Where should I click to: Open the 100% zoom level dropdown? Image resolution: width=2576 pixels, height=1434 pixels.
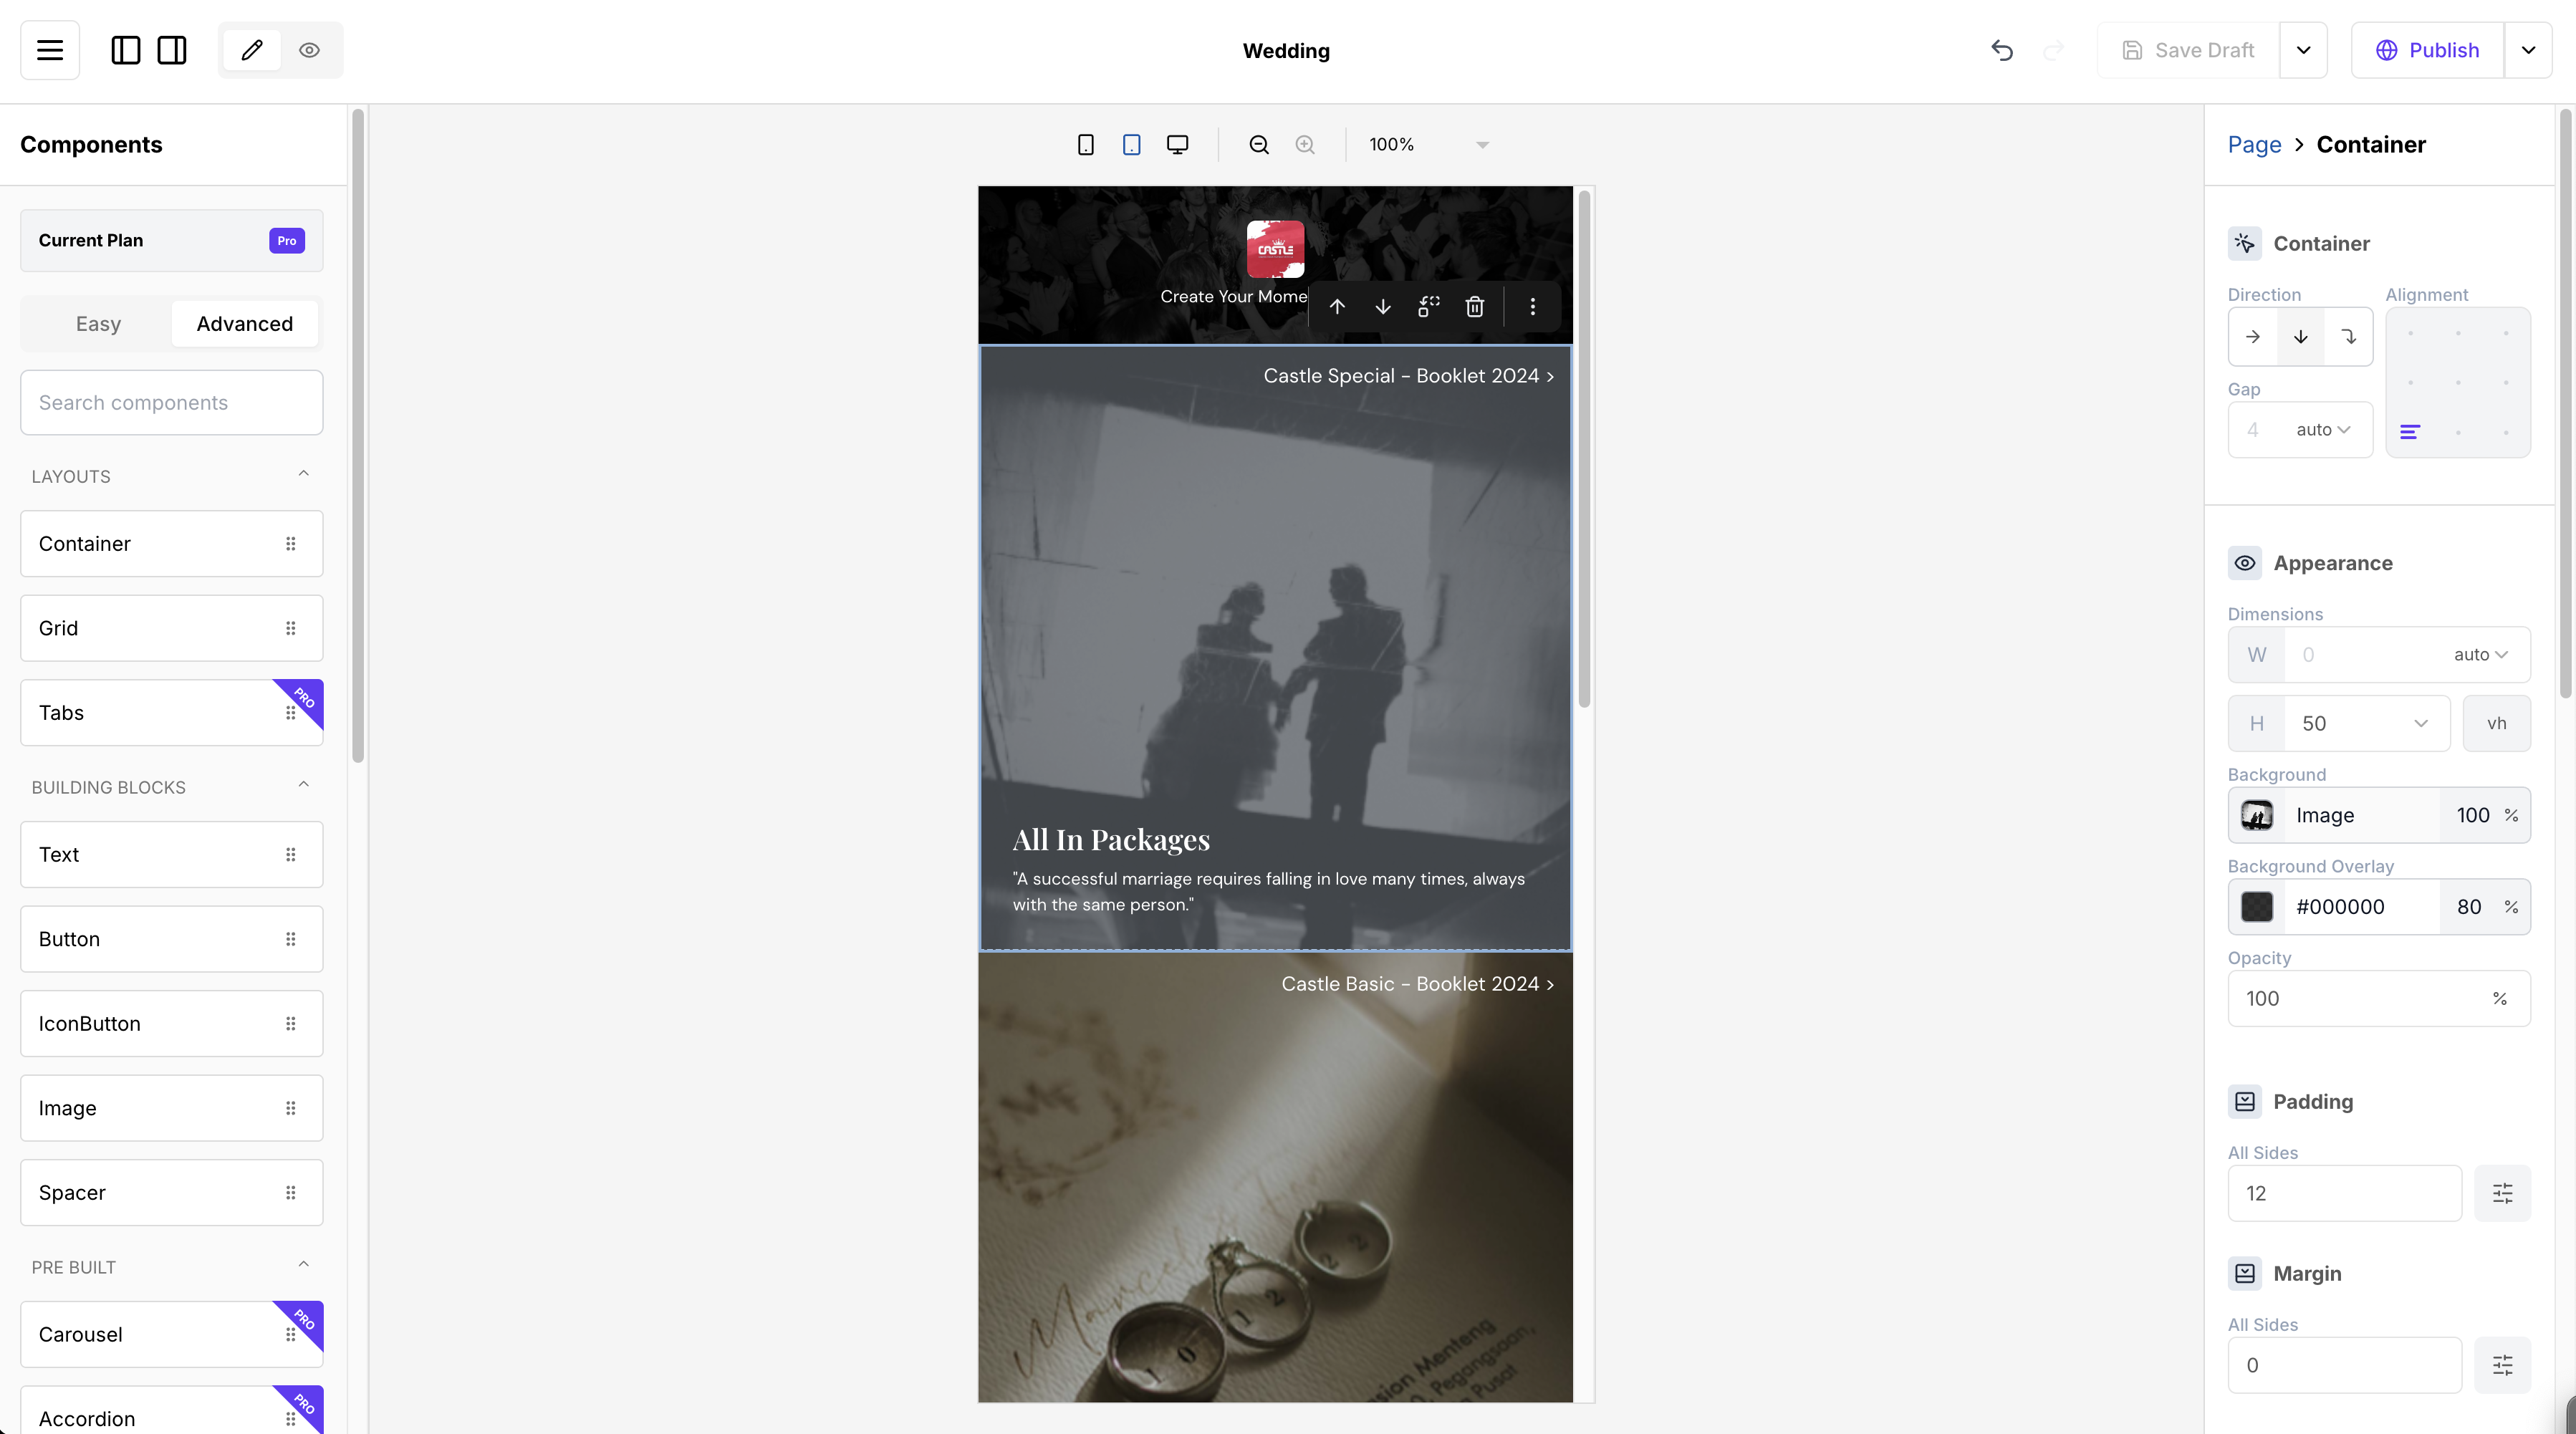(1429, 145)
